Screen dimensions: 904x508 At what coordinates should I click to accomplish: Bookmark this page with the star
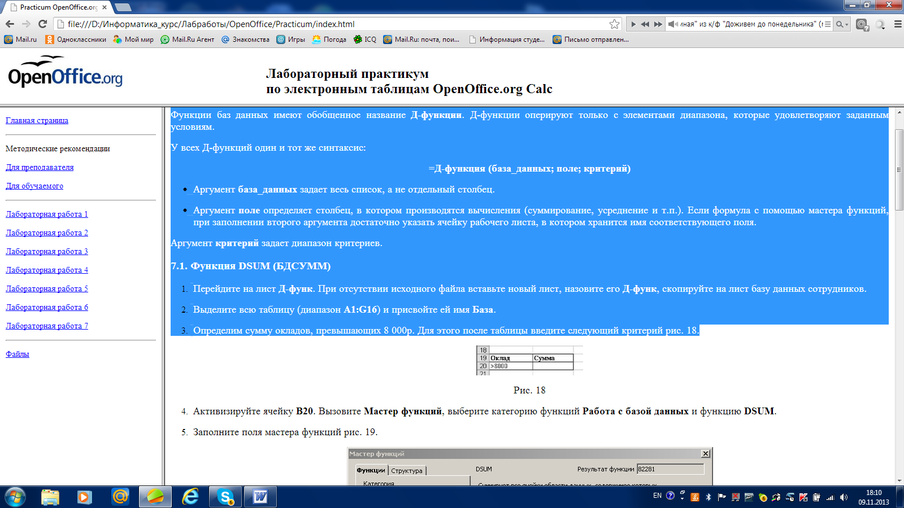614,24
